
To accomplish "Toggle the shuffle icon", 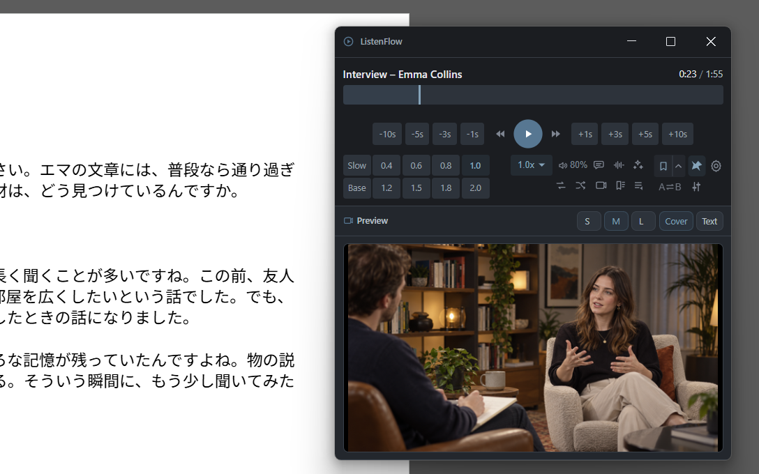I will [x=580, y=185].
